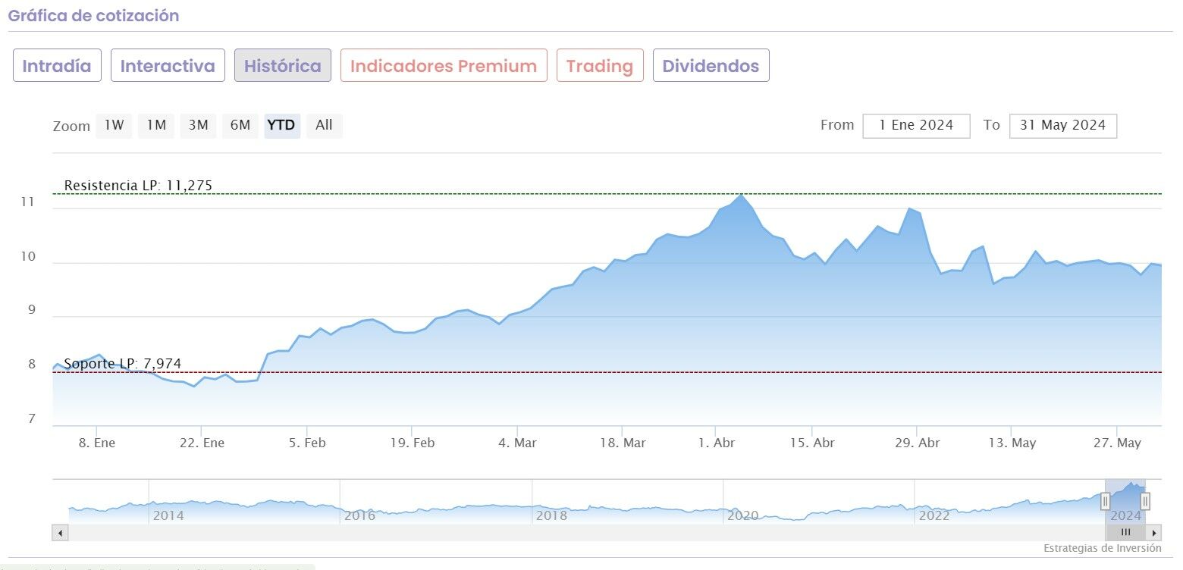Click the From date field

916,126
